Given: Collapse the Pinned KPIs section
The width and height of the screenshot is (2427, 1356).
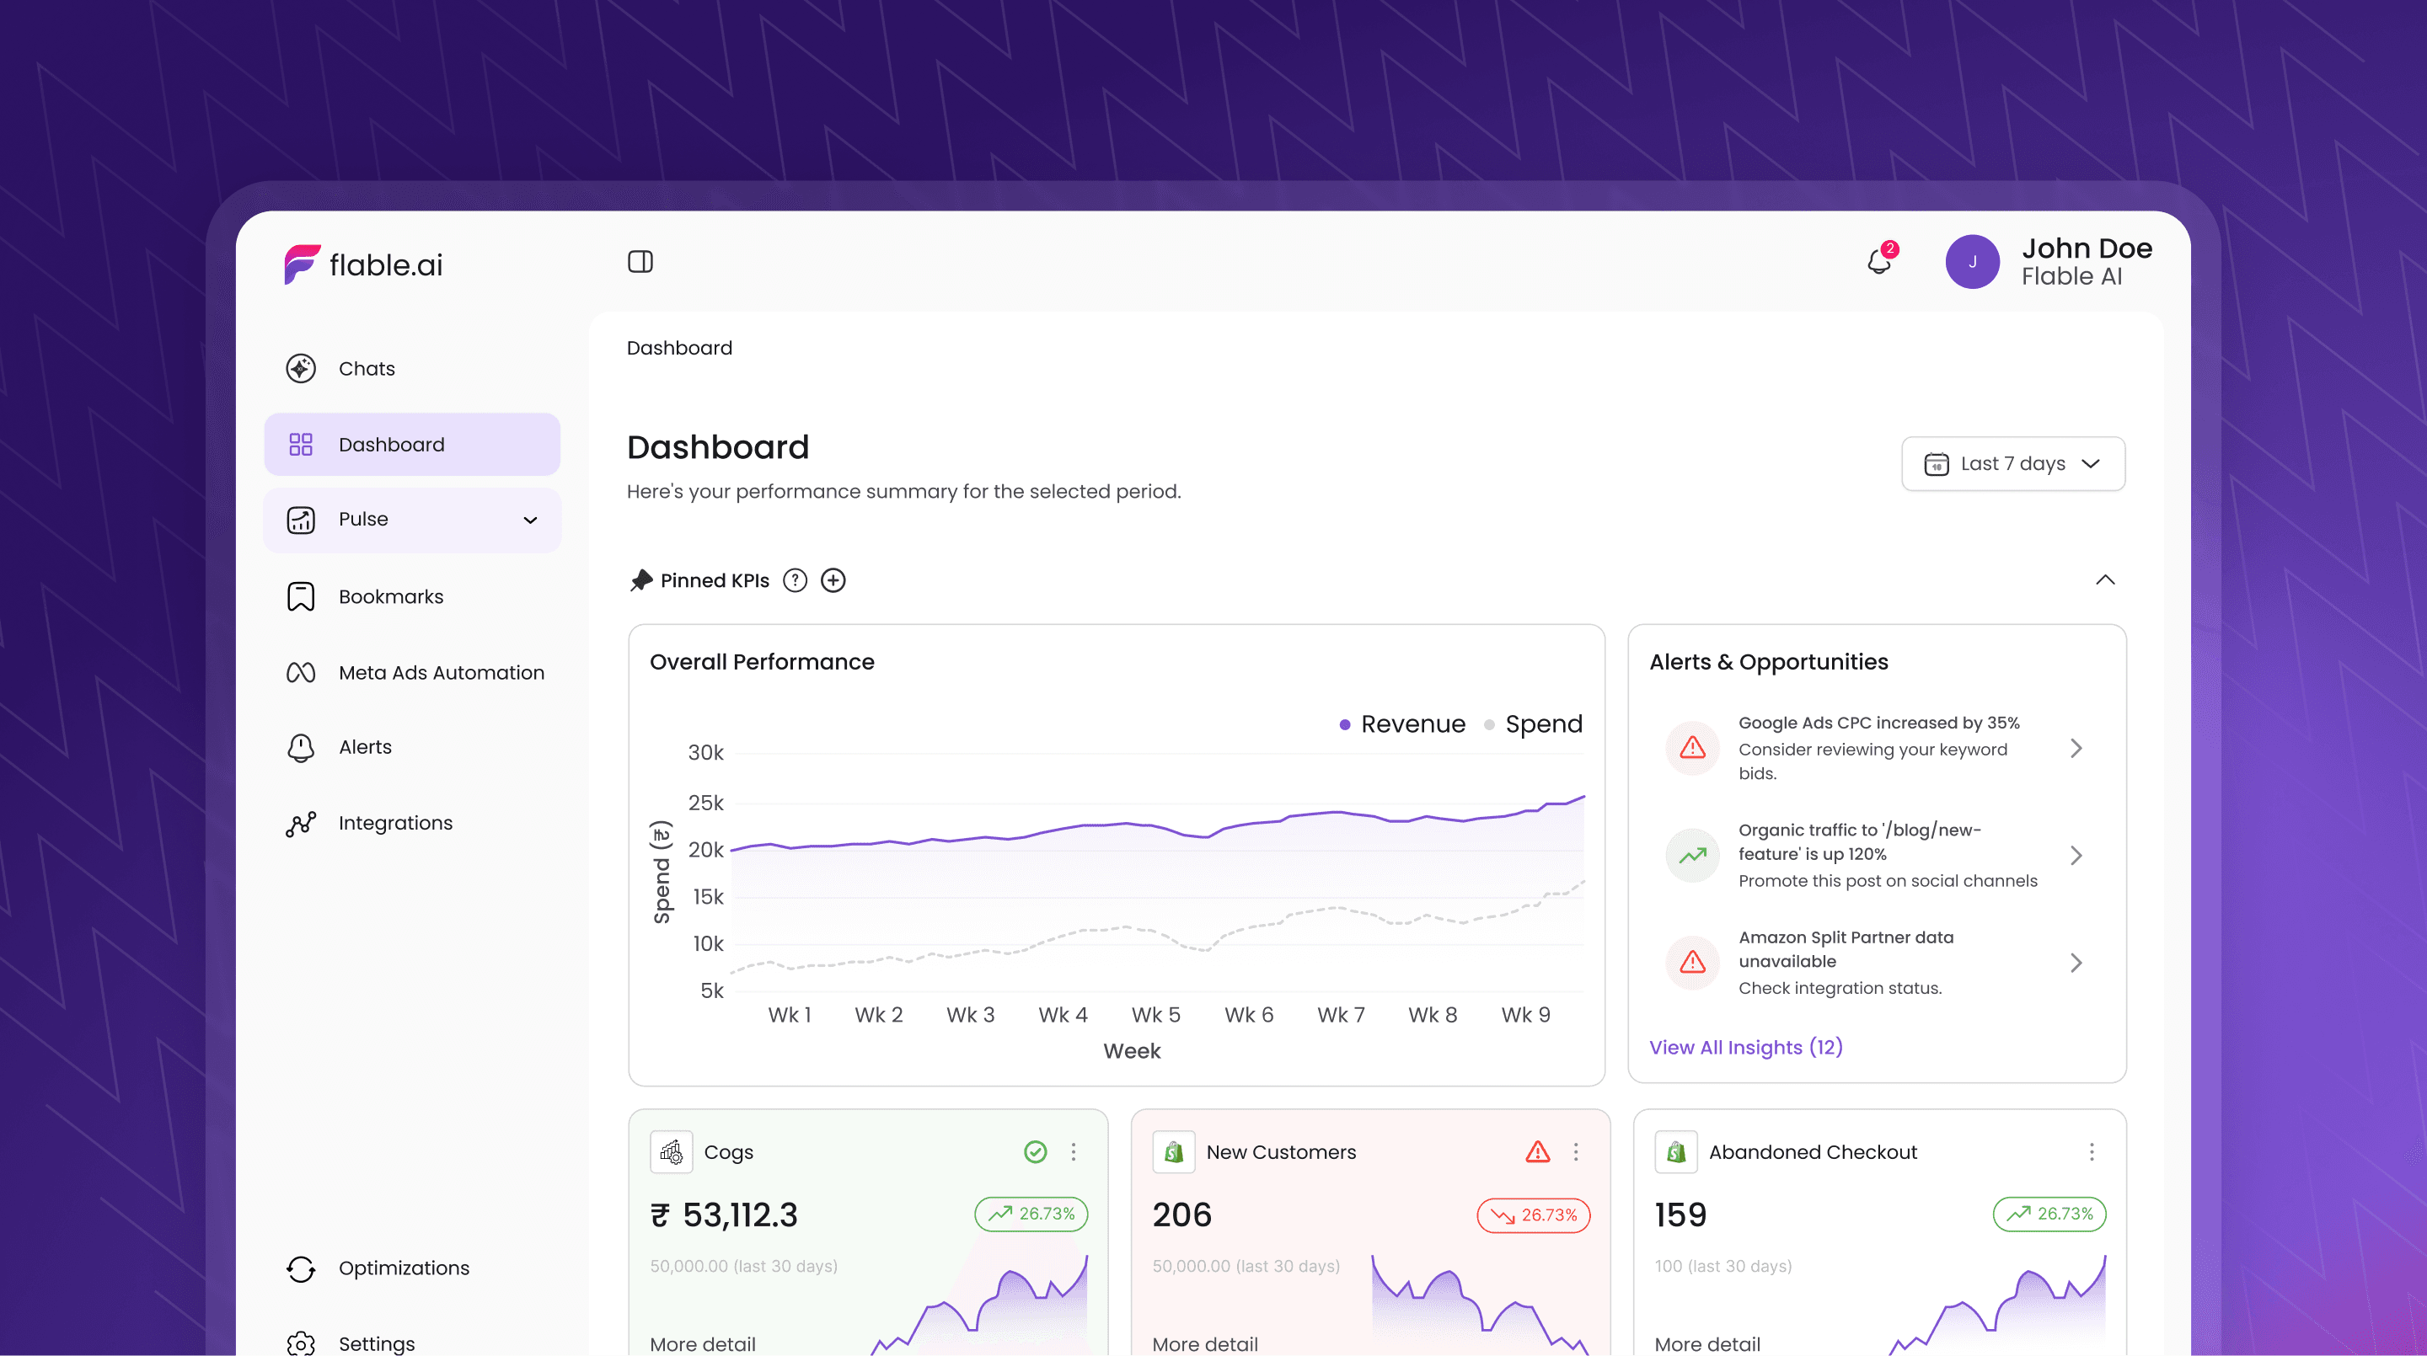Looking at the screenshot, I should [2105, 580].
